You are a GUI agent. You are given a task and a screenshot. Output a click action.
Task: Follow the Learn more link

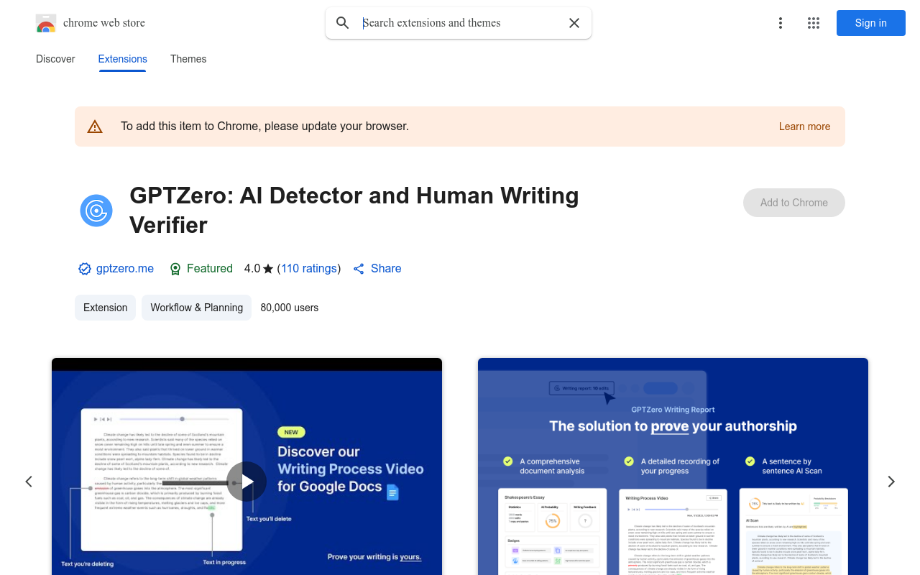pos(804,126)
